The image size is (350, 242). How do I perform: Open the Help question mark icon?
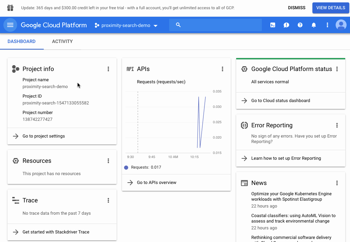coord(300,25)
